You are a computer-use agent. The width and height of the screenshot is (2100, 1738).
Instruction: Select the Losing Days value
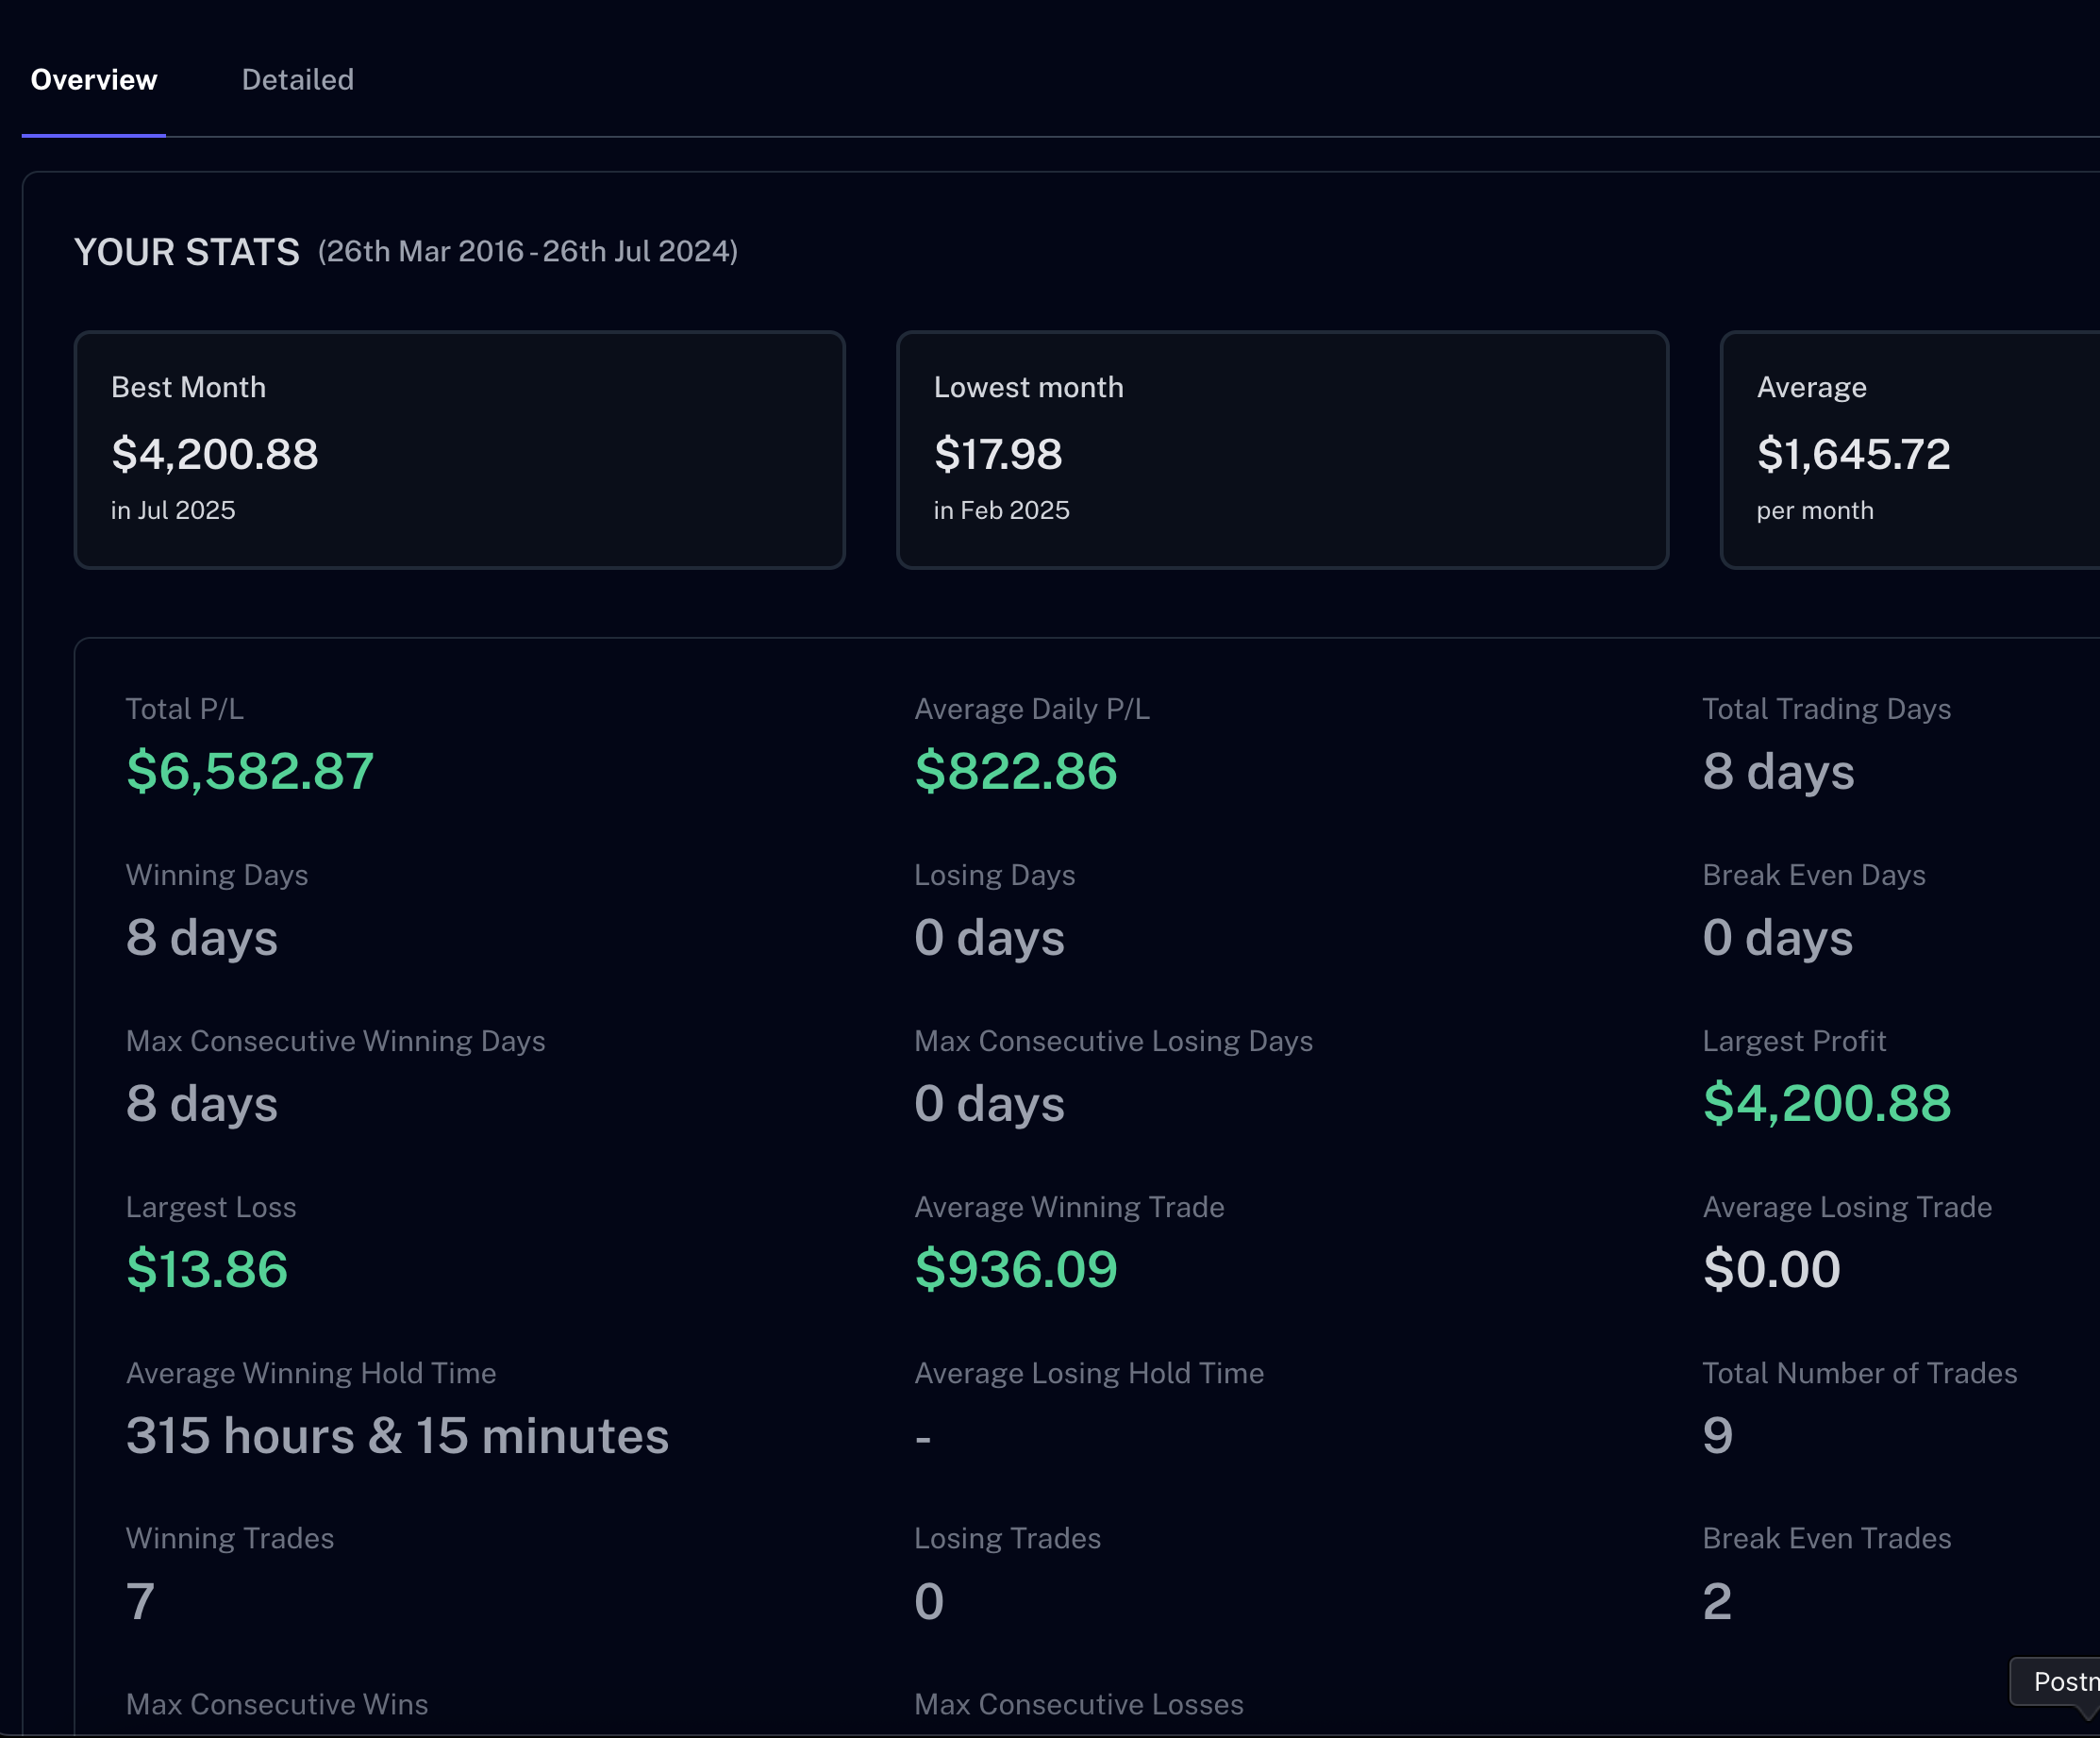[x=989, y=937]
